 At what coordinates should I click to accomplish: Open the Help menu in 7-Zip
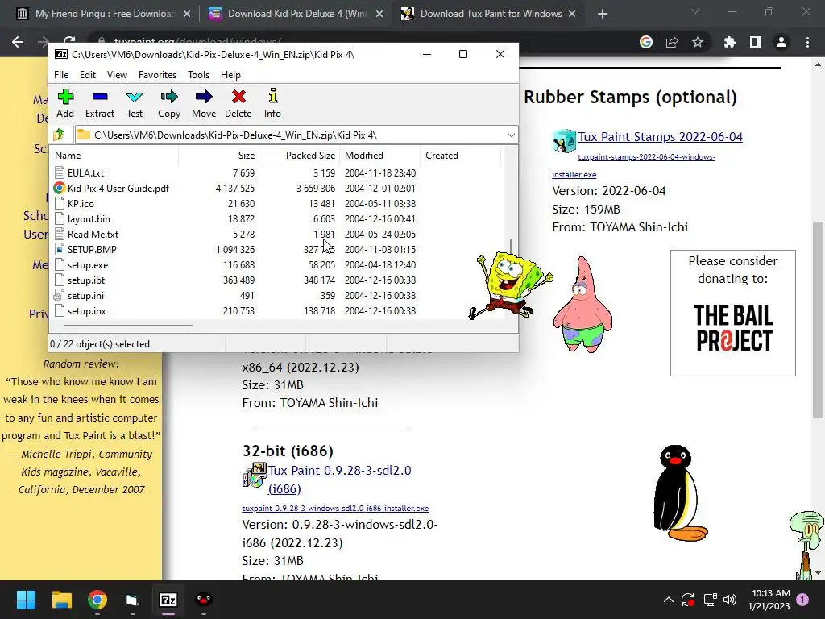[x=230, y=75]
